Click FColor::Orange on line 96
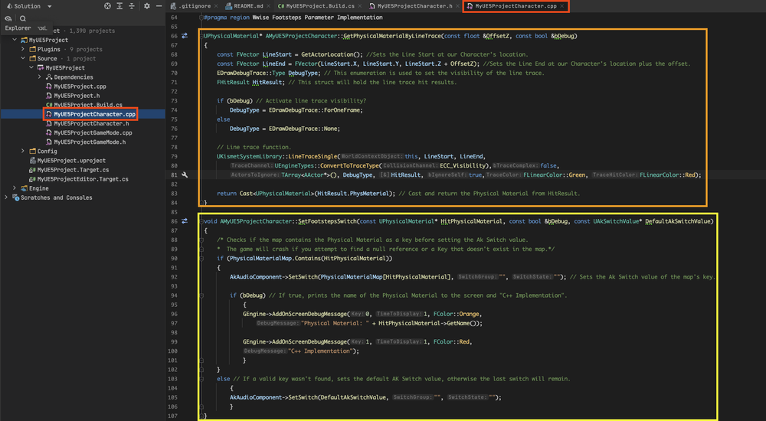Screen dimensions: 766x421 [457, 314]
